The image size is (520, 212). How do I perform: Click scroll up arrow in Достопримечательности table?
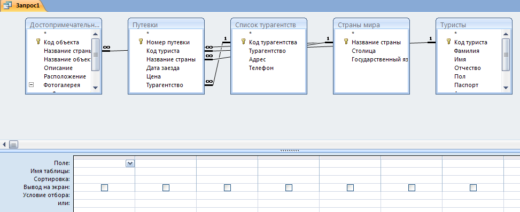tap(95, 34)
